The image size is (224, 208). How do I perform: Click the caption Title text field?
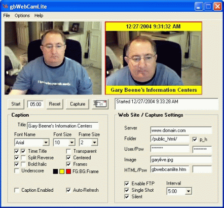point(63,126)
